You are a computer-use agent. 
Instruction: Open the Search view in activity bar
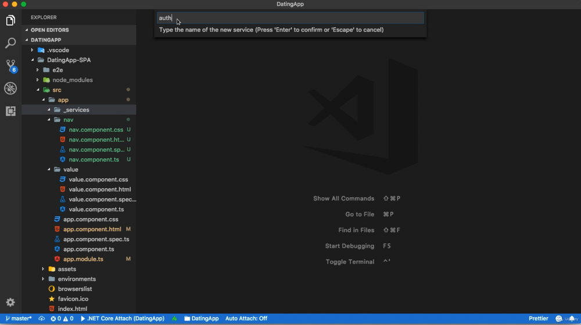[10, 43]
